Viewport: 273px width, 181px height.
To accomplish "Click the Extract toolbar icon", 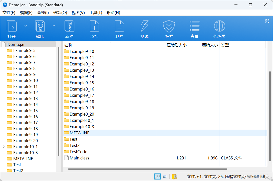I will [x=40, y=26].
